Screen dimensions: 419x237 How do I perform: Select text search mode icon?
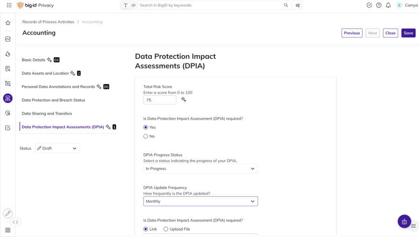[x=126, y=5]
